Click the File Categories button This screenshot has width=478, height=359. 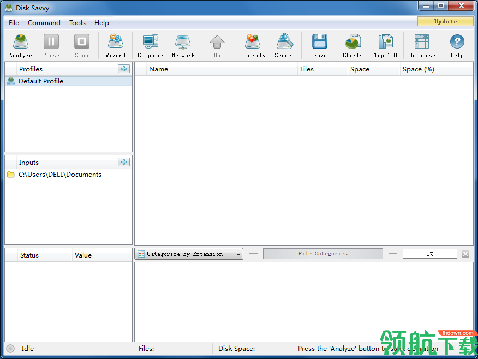coord(323,254)
